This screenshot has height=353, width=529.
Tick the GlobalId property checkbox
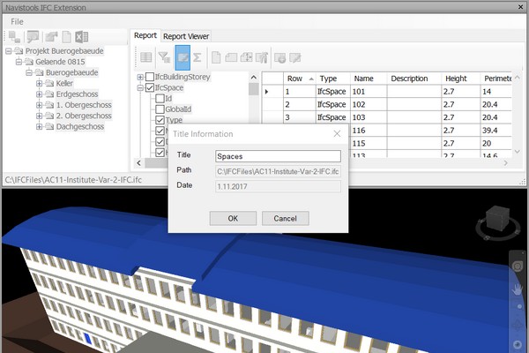(160, 109)
